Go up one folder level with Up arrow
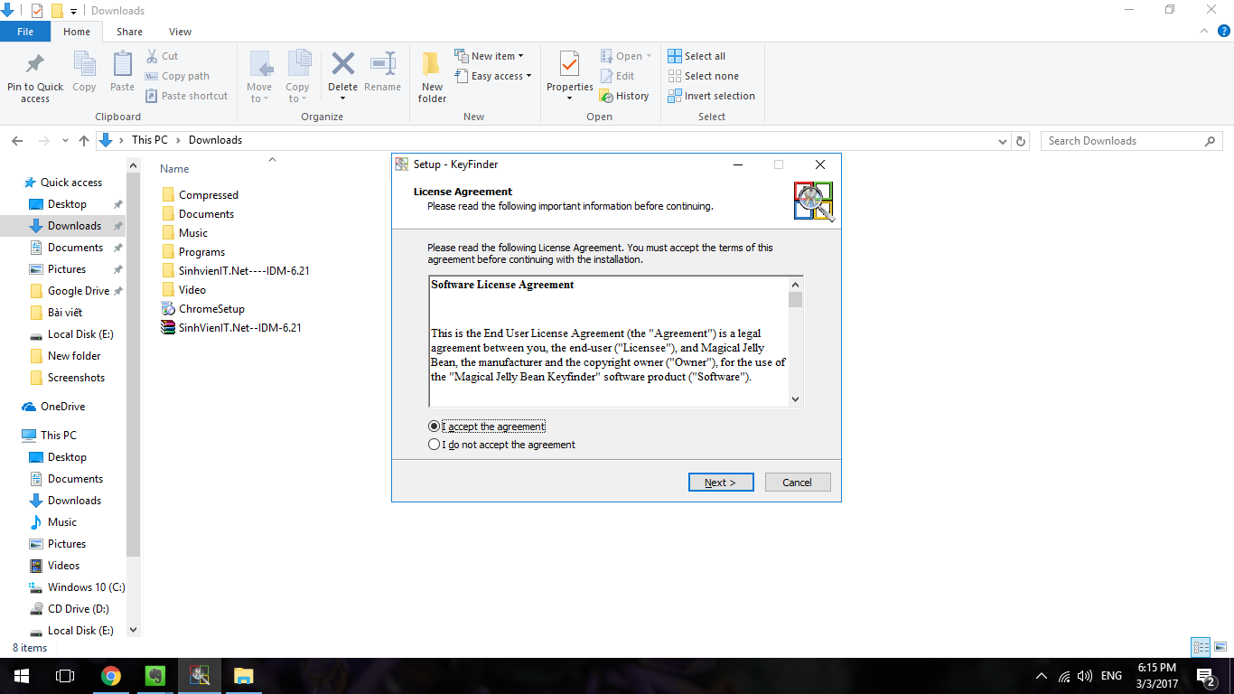Screen dimensions: 1234x694 coord(84,141)
